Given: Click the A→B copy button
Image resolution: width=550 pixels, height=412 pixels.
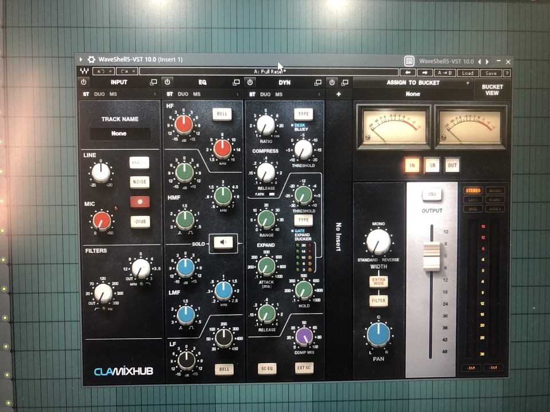Looking at the screenshot, I should tap(445, 73).
